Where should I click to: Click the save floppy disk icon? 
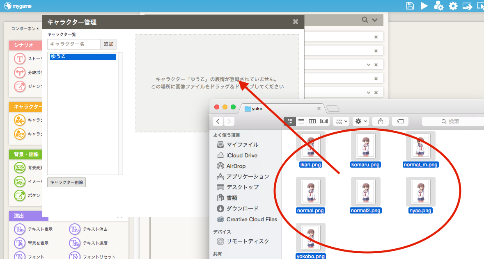(410, 6)
